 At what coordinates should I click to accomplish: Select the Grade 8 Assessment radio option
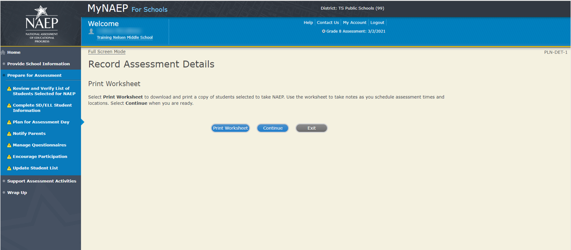tap(324, 32)
